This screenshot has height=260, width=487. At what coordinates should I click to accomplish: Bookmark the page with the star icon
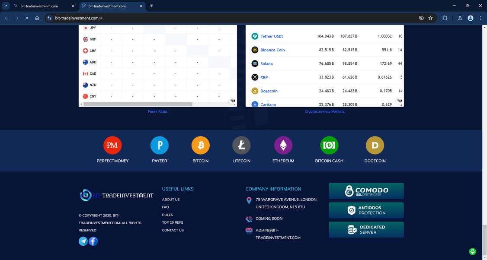430,18
